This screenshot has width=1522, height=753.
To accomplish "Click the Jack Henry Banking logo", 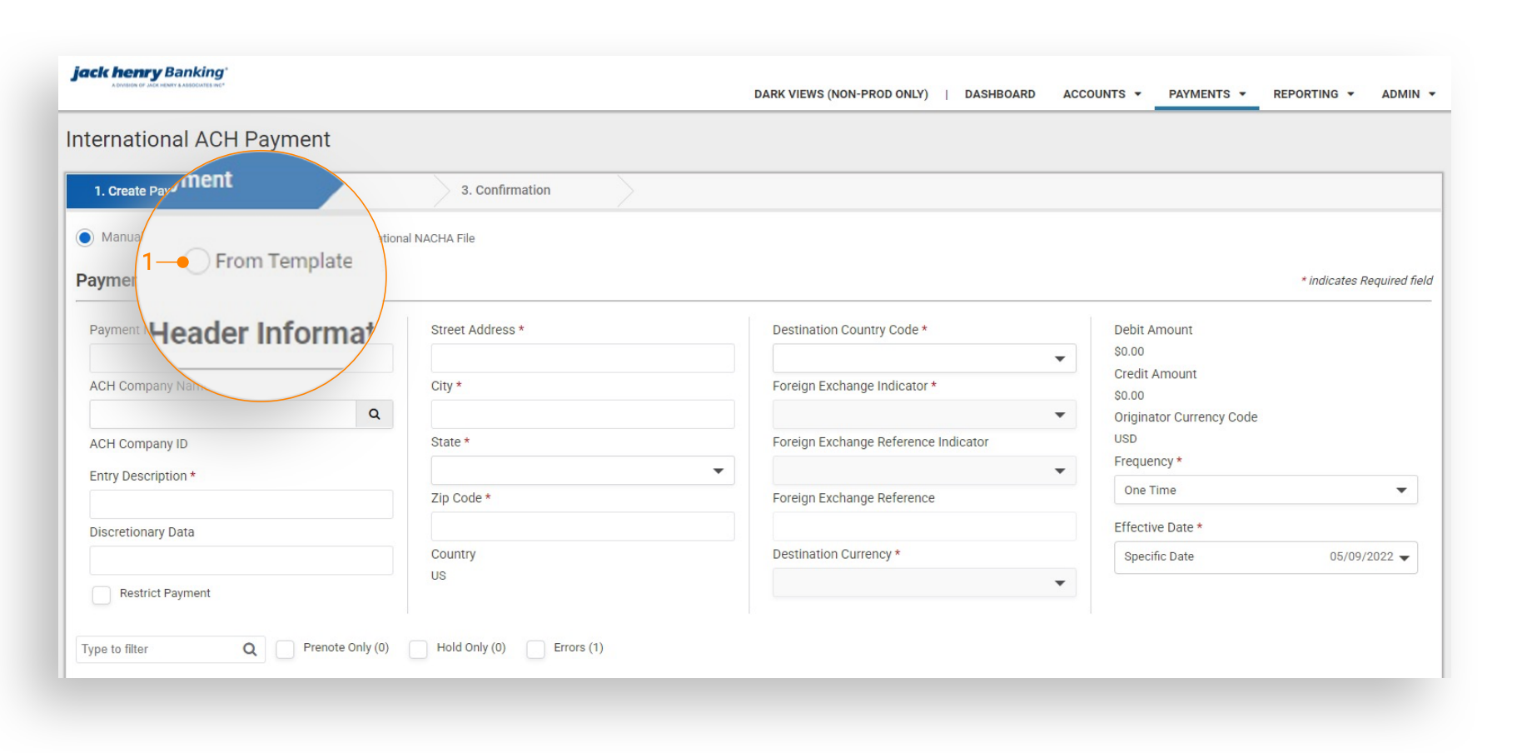I will [148, 75].
